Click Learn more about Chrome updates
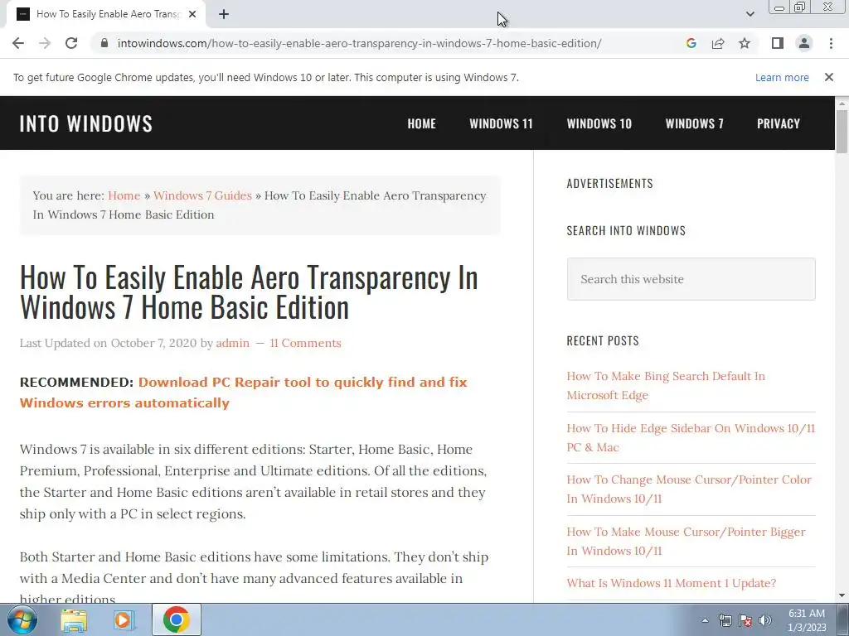 782,77
